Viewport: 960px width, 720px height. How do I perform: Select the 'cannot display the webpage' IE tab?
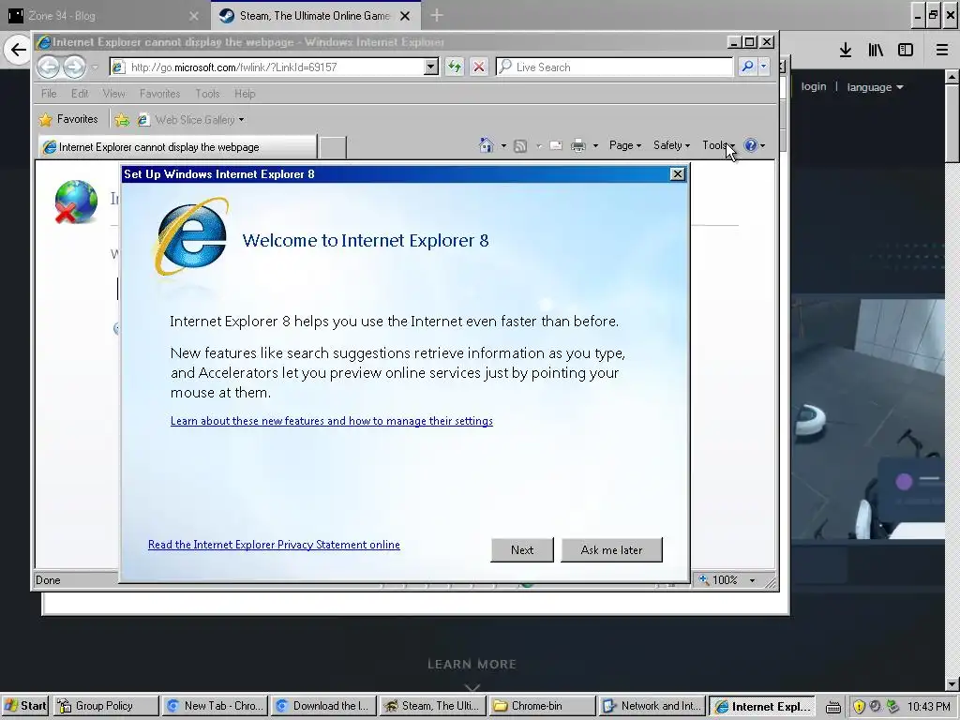(x=177, y=147)
